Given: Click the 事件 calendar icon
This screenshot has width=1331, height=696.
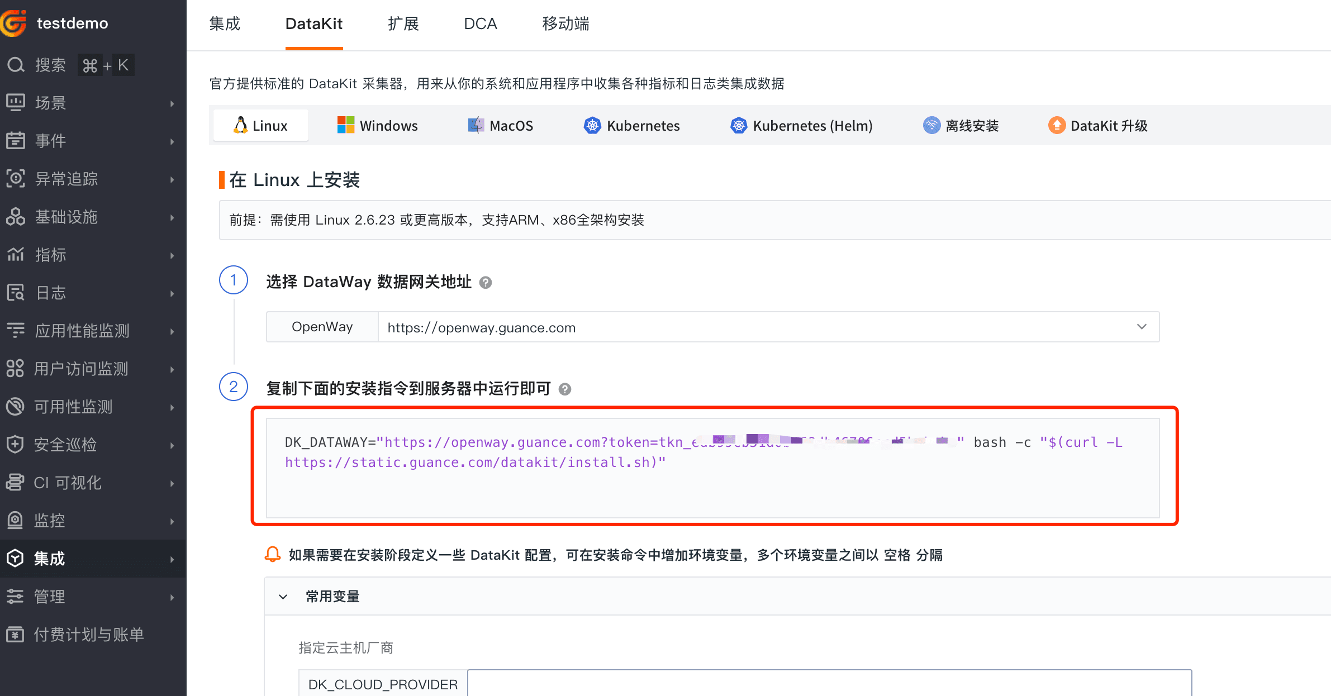Looking at the screenshot, I should 16,141.
